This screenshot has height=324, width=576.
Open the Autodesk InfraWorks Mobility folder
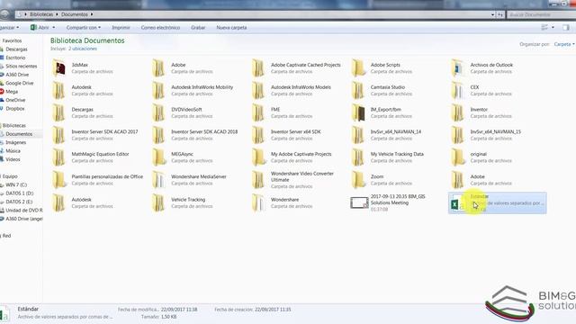click(193, 90)
